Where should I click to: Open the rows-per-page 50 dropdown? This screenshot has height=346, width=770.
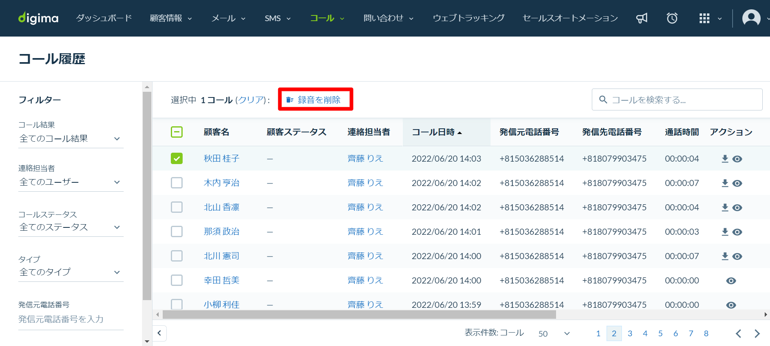pyautogui.click(x=554, y=333)
